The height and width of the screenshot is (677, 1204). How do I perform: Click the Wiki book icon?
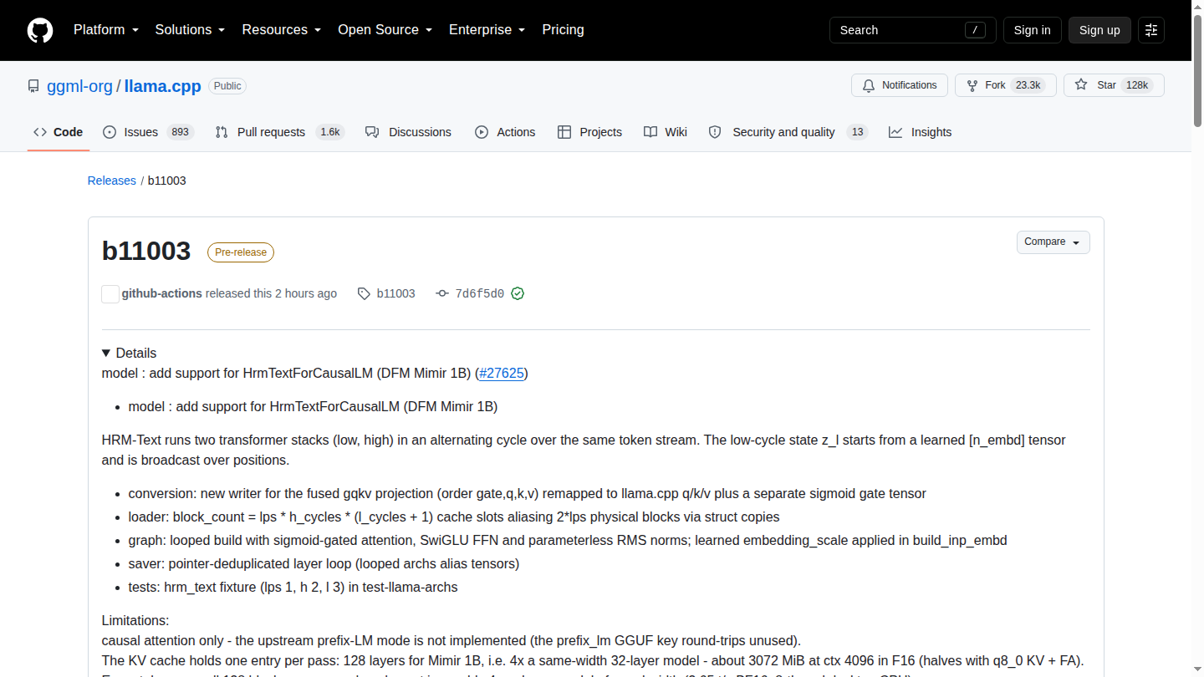click(x=650, y=132)
